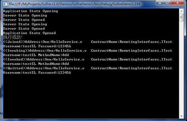
Task: Click the first "Server State Opened" line
Action: click(24, 20)
